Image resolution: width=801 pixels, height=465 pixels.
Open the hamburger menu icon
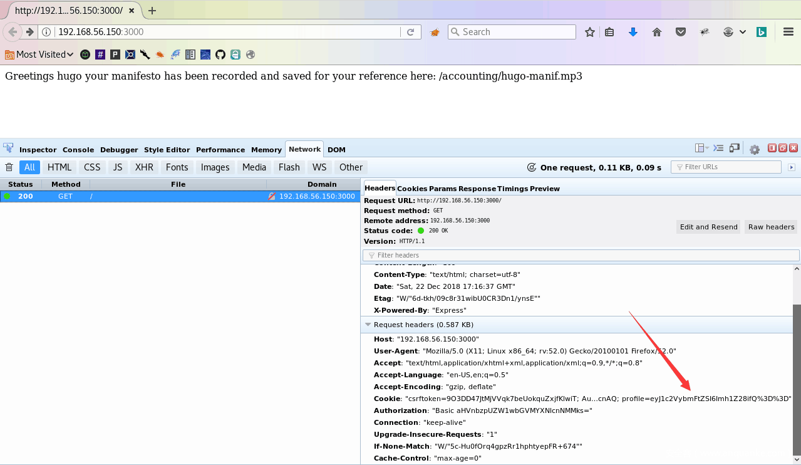pyautogui.click(x=788, y=32)
